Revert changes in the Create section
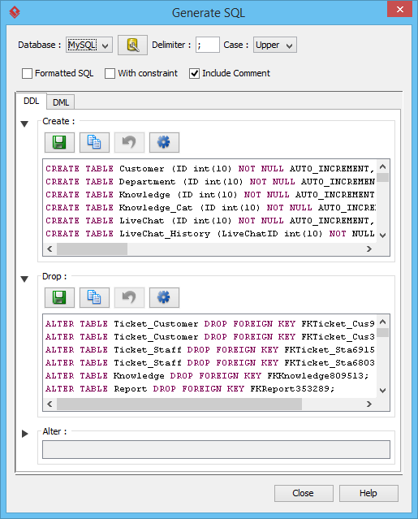 pos(129,142)
